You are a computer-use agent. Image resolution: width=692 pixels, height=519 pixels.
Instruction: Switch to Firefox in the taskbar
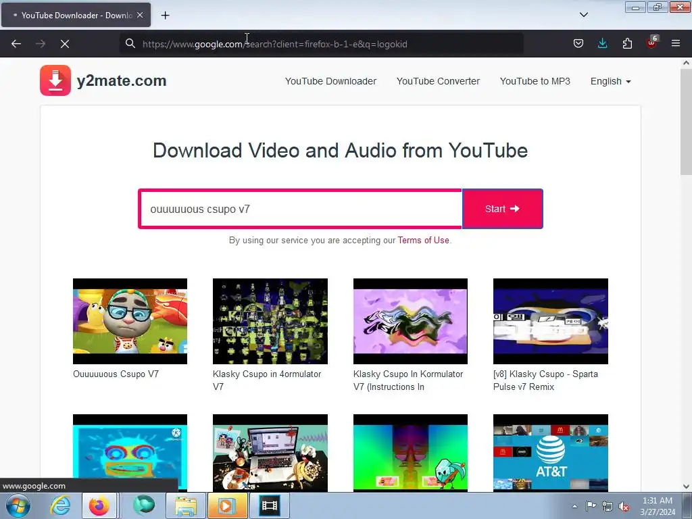pyautogui.click(x=99, y=505)
